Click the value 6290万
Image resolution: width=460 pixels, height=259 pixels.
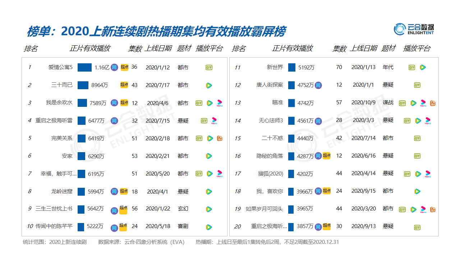tap(96, 156)
